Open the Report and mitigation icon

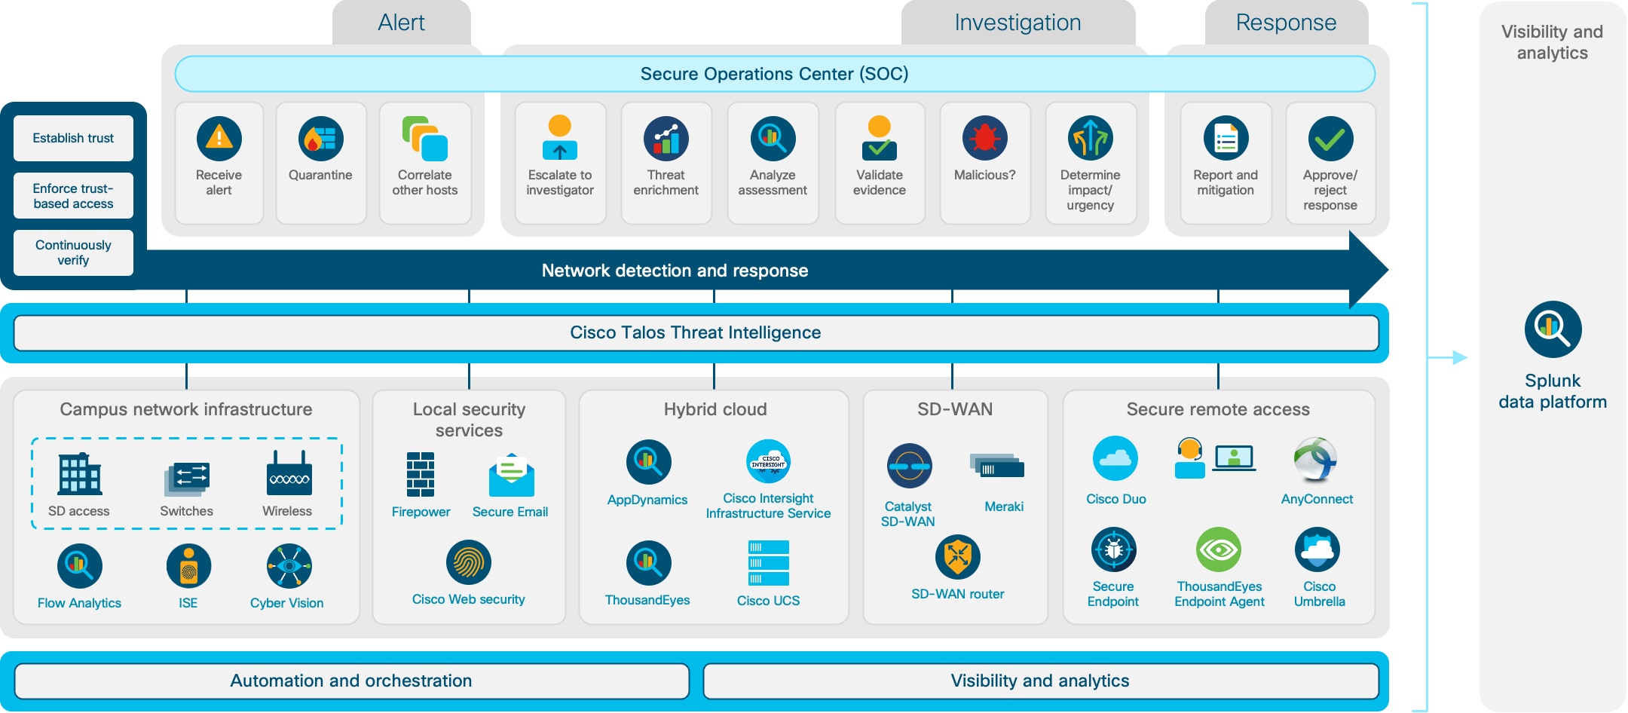[1226, 139]
